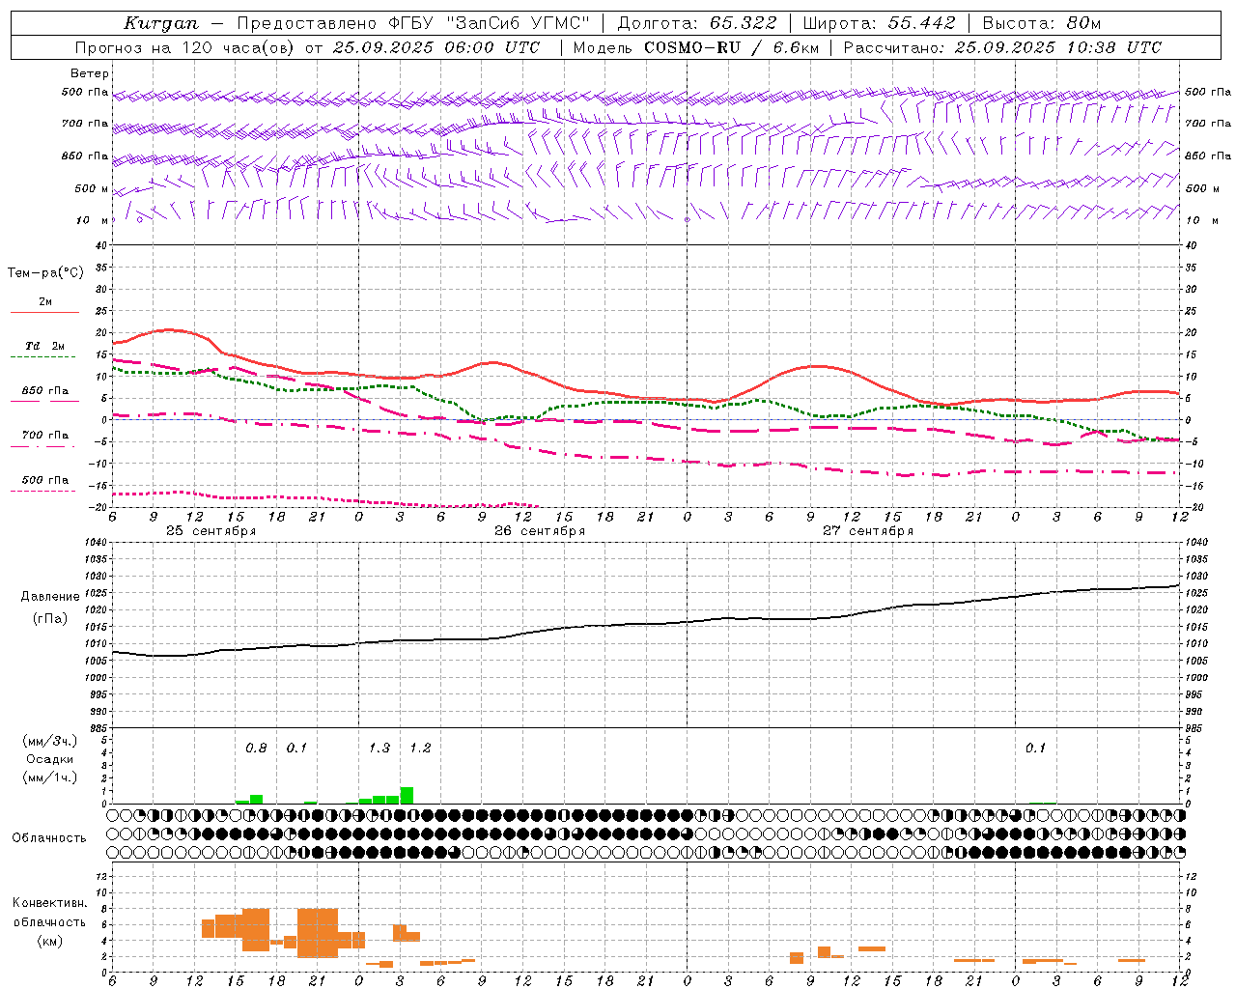Click the forecast start time 25.09.2025 06:00 UTC
Viewport: 1236px width, 989px height.
435,47
